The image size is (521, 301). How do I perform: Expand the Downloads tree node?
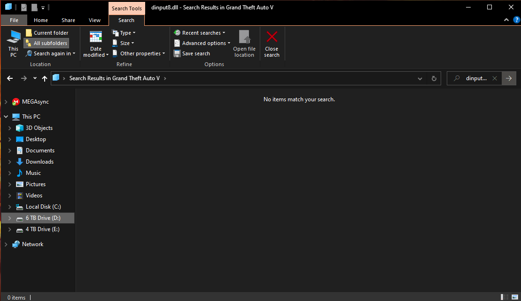click(10, 162)
